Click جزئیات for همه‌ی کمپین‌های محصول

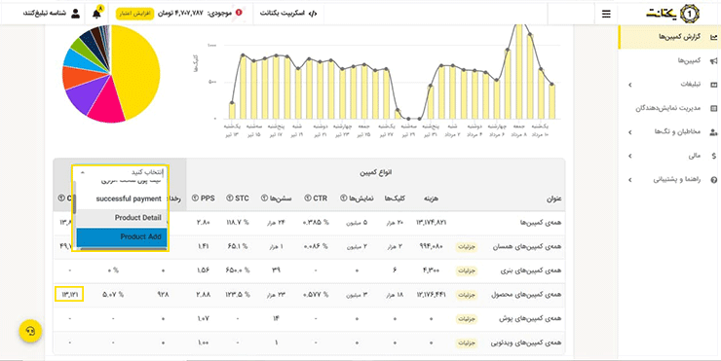point(467,295)
